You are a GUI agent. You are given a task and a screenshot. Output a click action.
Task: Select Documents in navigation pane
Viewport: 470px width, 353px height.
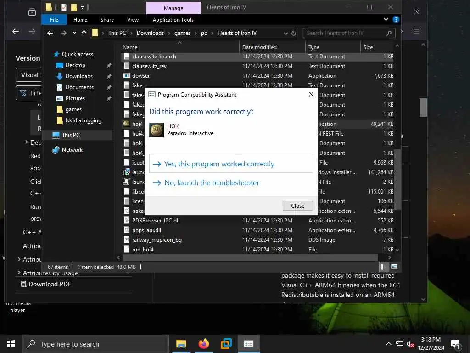79,87
